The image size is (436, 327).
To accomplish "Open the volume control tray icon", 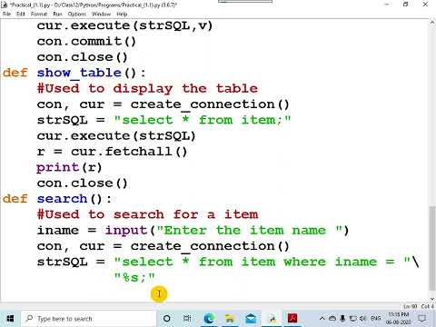I will point(362,318).
